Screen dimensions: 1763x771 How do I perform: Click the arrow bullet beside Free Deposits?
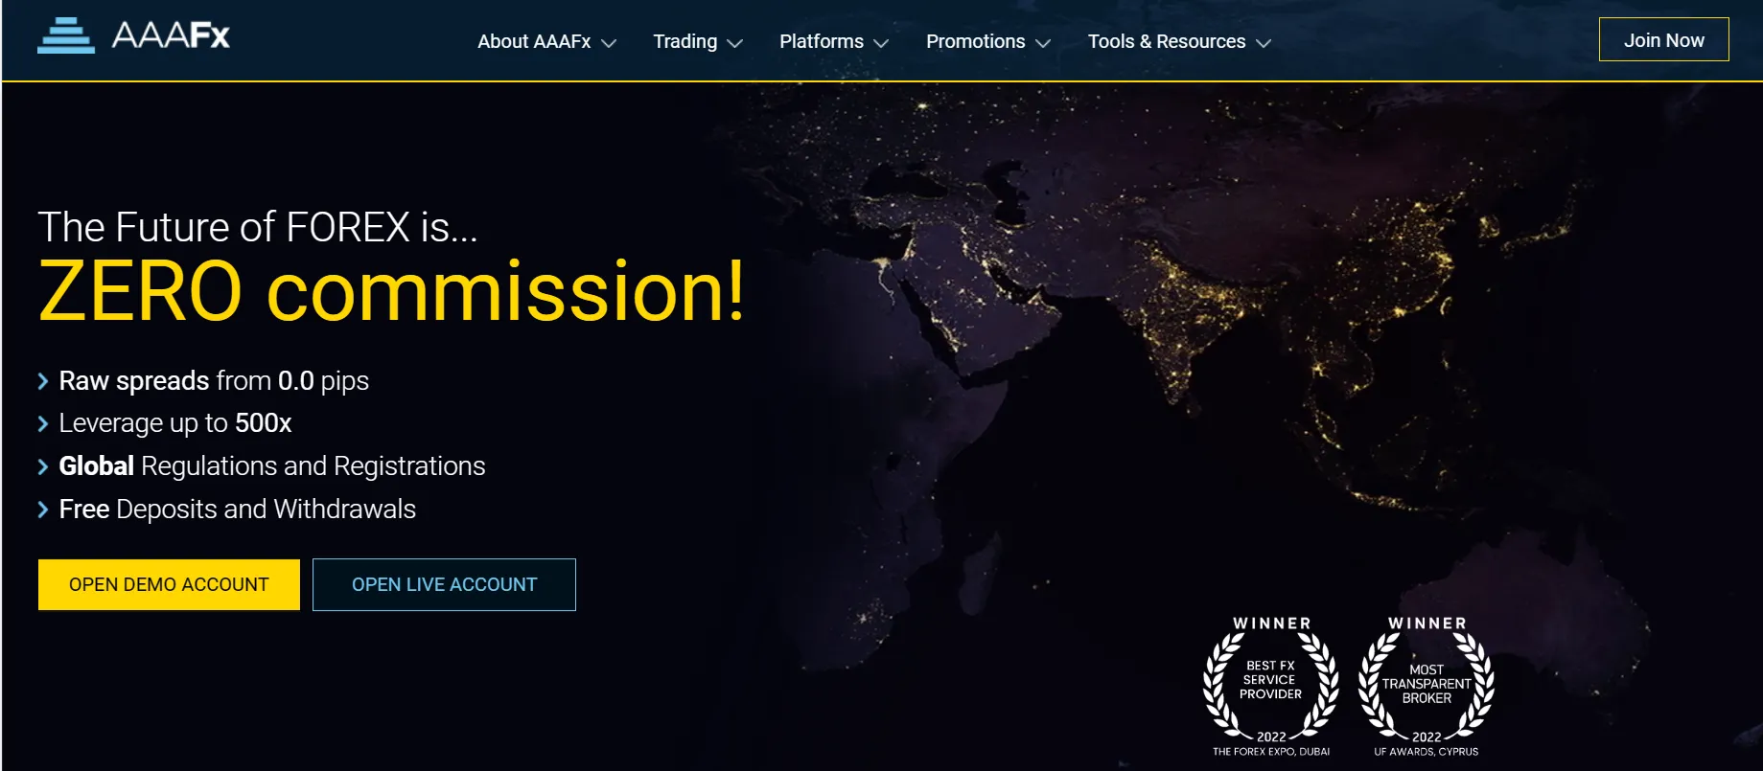(43, 510)
